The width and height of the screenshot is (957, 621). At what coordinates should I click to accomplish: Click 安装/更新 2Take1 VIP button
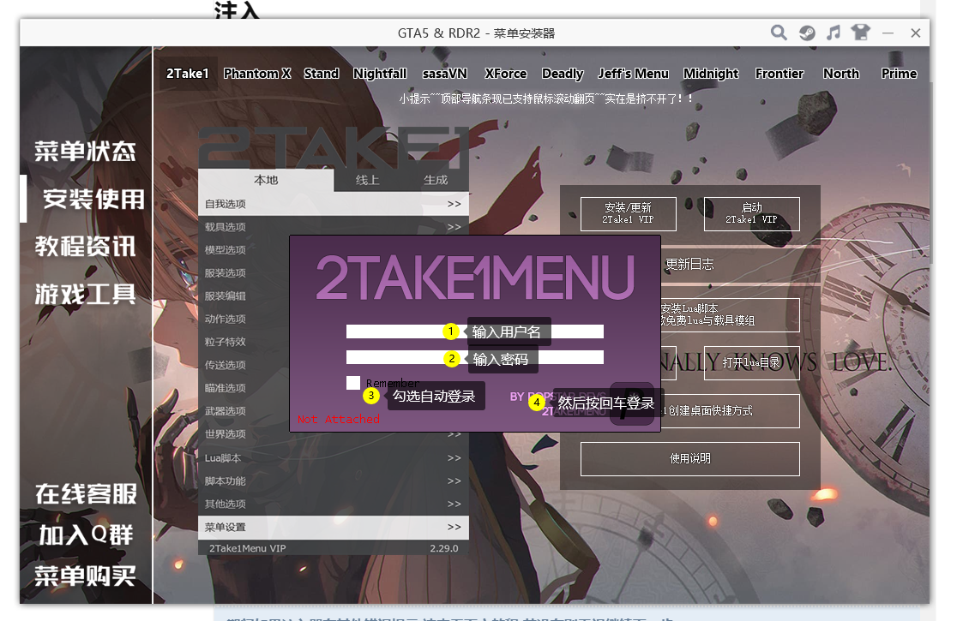point(629,213)
